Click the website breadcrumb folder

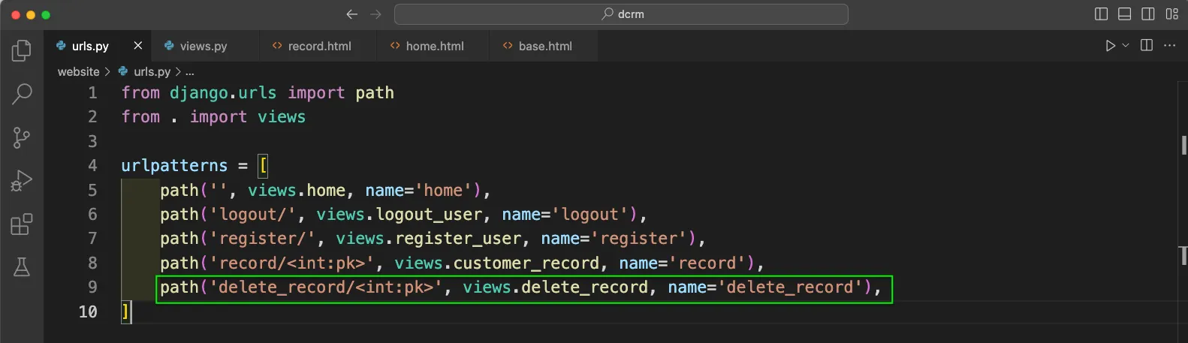coord(78,71)
